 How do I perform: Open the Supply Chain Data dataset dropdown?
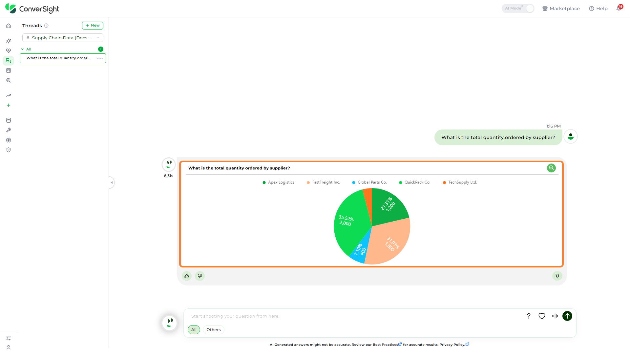[x=63, y=38]
